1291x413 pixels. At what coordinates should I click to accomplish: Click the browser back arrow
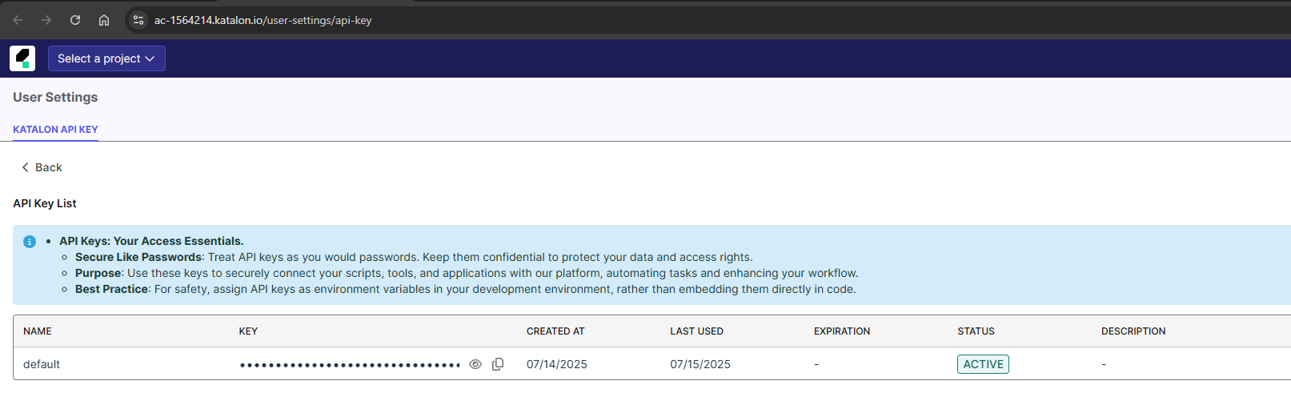pos(18,20)
